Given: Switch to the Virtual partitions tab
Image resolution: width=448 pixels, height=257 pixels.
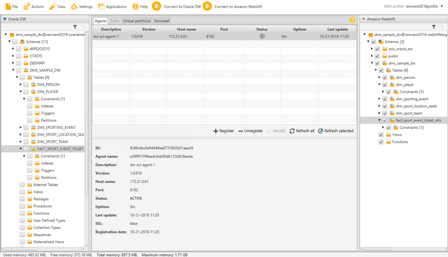Looking at the screenshot, I should point(137,21).
